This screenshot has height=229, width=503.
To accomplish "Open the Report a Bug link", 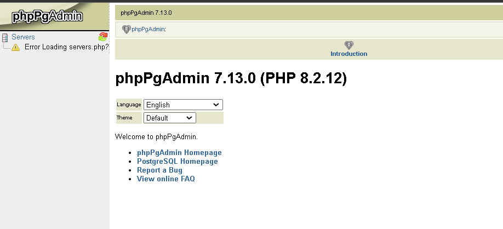I will 159,170.
